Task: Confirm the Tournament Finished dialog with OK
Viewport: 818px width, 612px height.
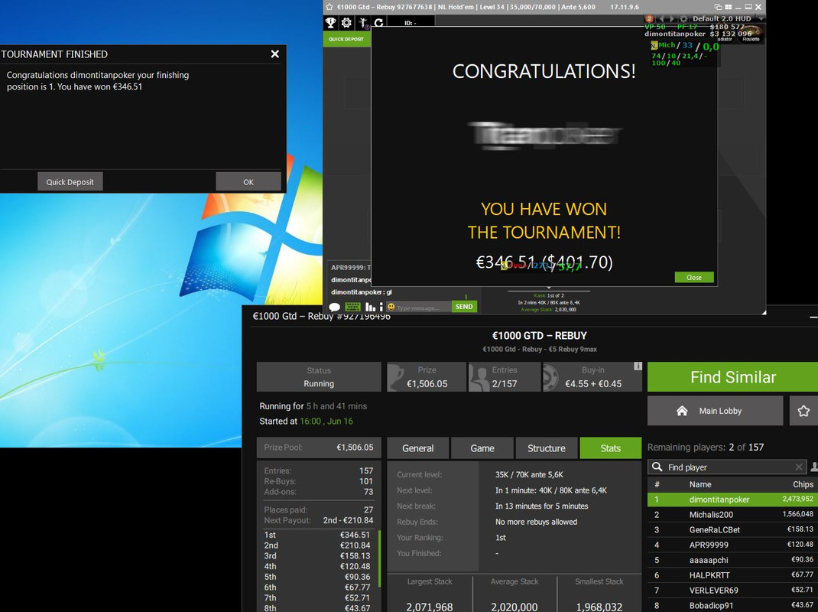Action: tap(248, 182)
